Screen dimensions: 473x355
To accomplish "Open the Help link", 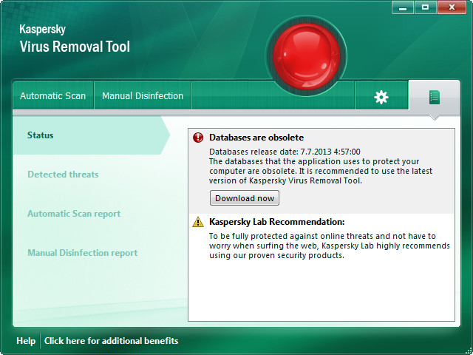I will point(26,341).
